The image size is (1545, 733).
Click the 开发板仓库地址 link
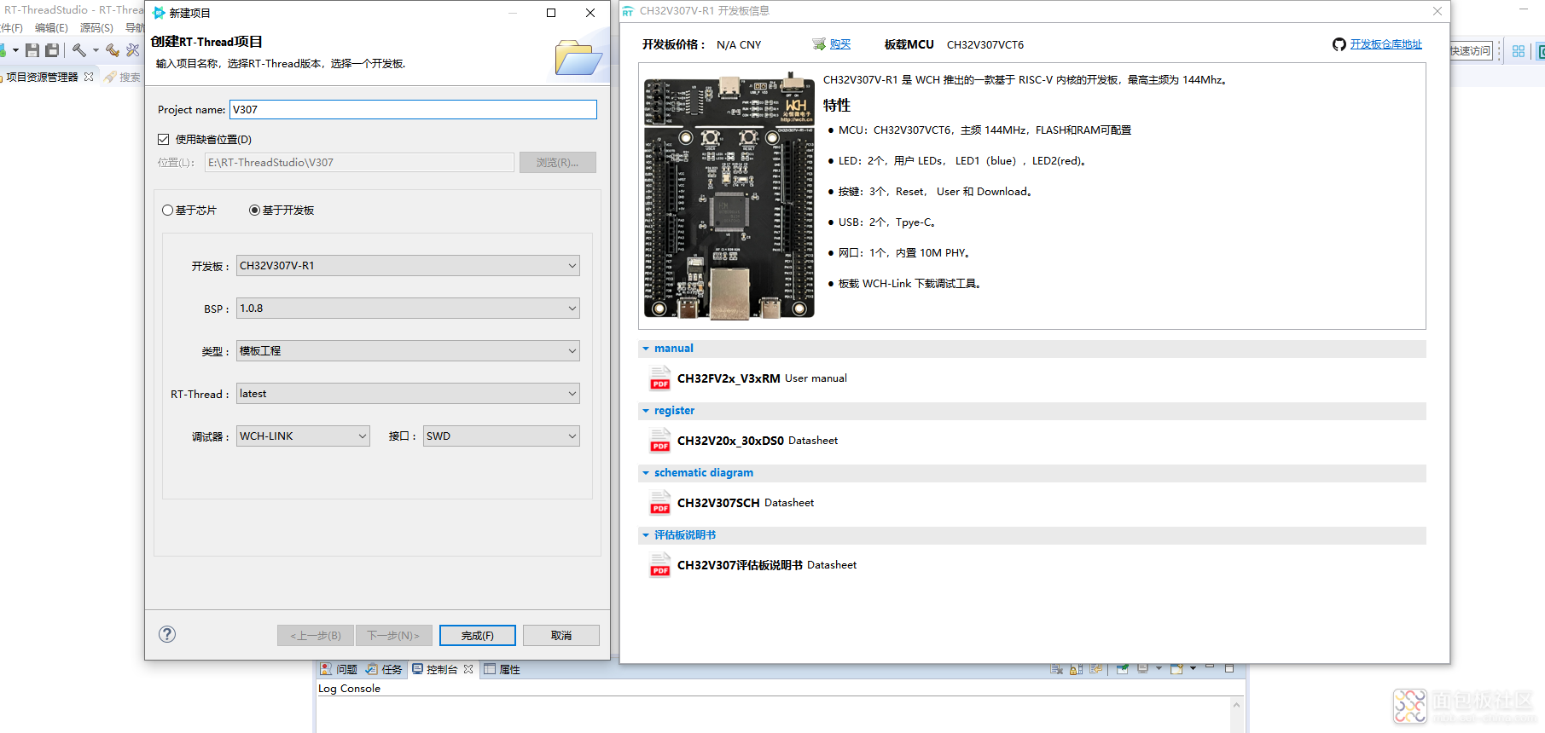[1386, 44]
